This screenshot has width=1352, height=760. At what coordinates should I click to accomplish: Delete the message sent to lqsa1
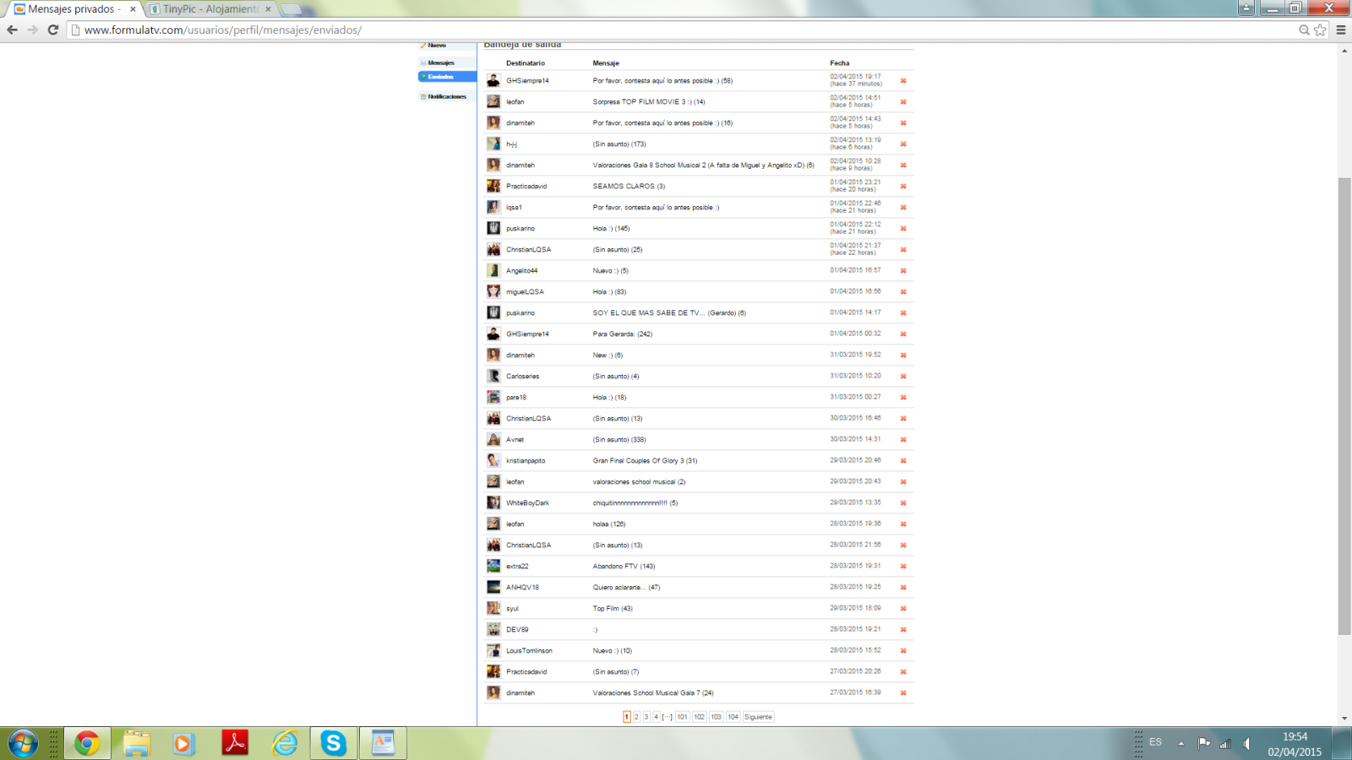903,208
